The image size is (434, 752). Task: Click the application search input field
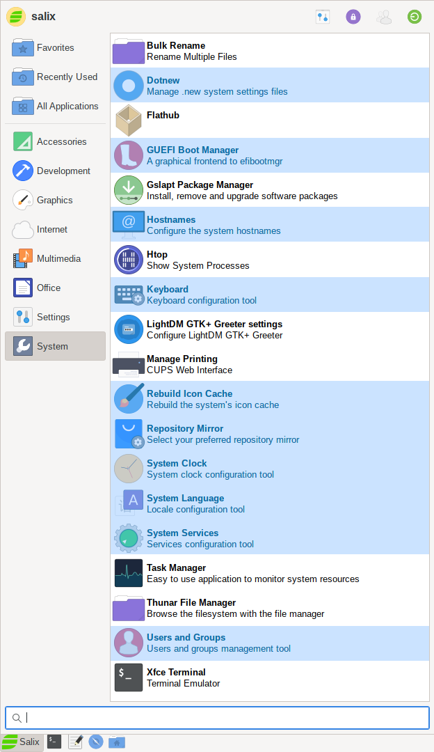217,718
